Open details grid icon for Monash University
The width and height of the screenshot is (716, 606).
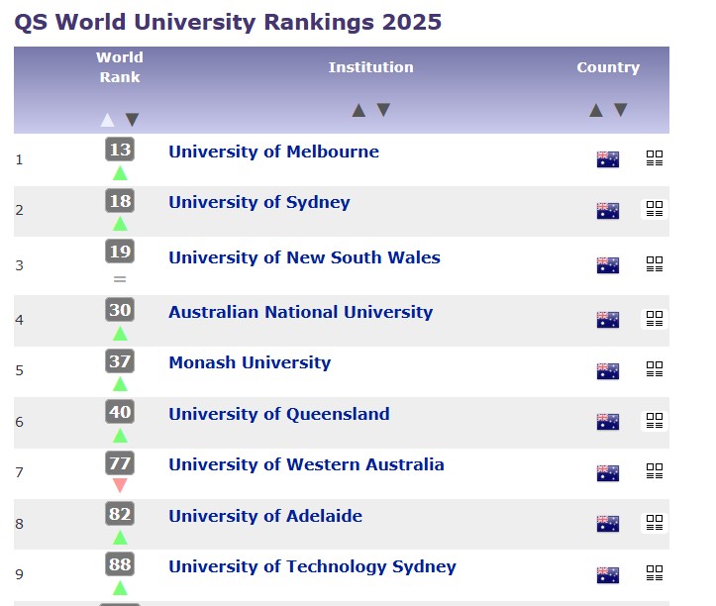tap(655, 369)
